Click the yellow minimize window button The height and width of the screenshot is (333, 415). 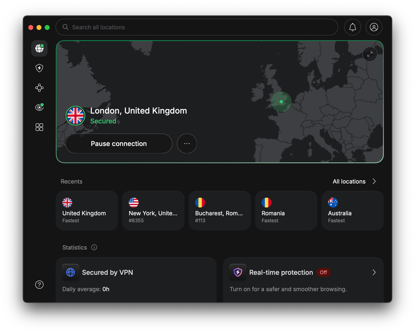coord(39,28)
